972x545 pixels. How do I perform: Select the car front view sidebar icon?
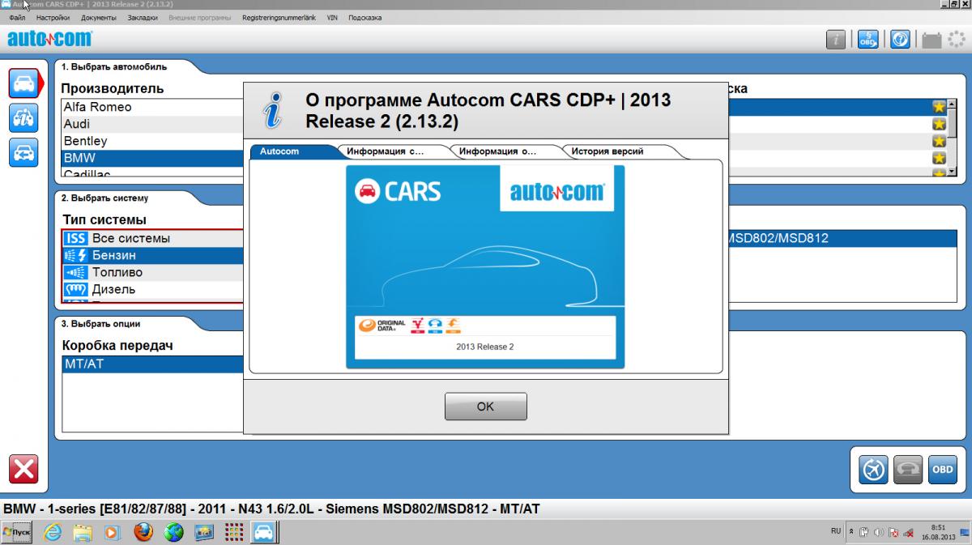pyautogui.click(x=23, y=152)
